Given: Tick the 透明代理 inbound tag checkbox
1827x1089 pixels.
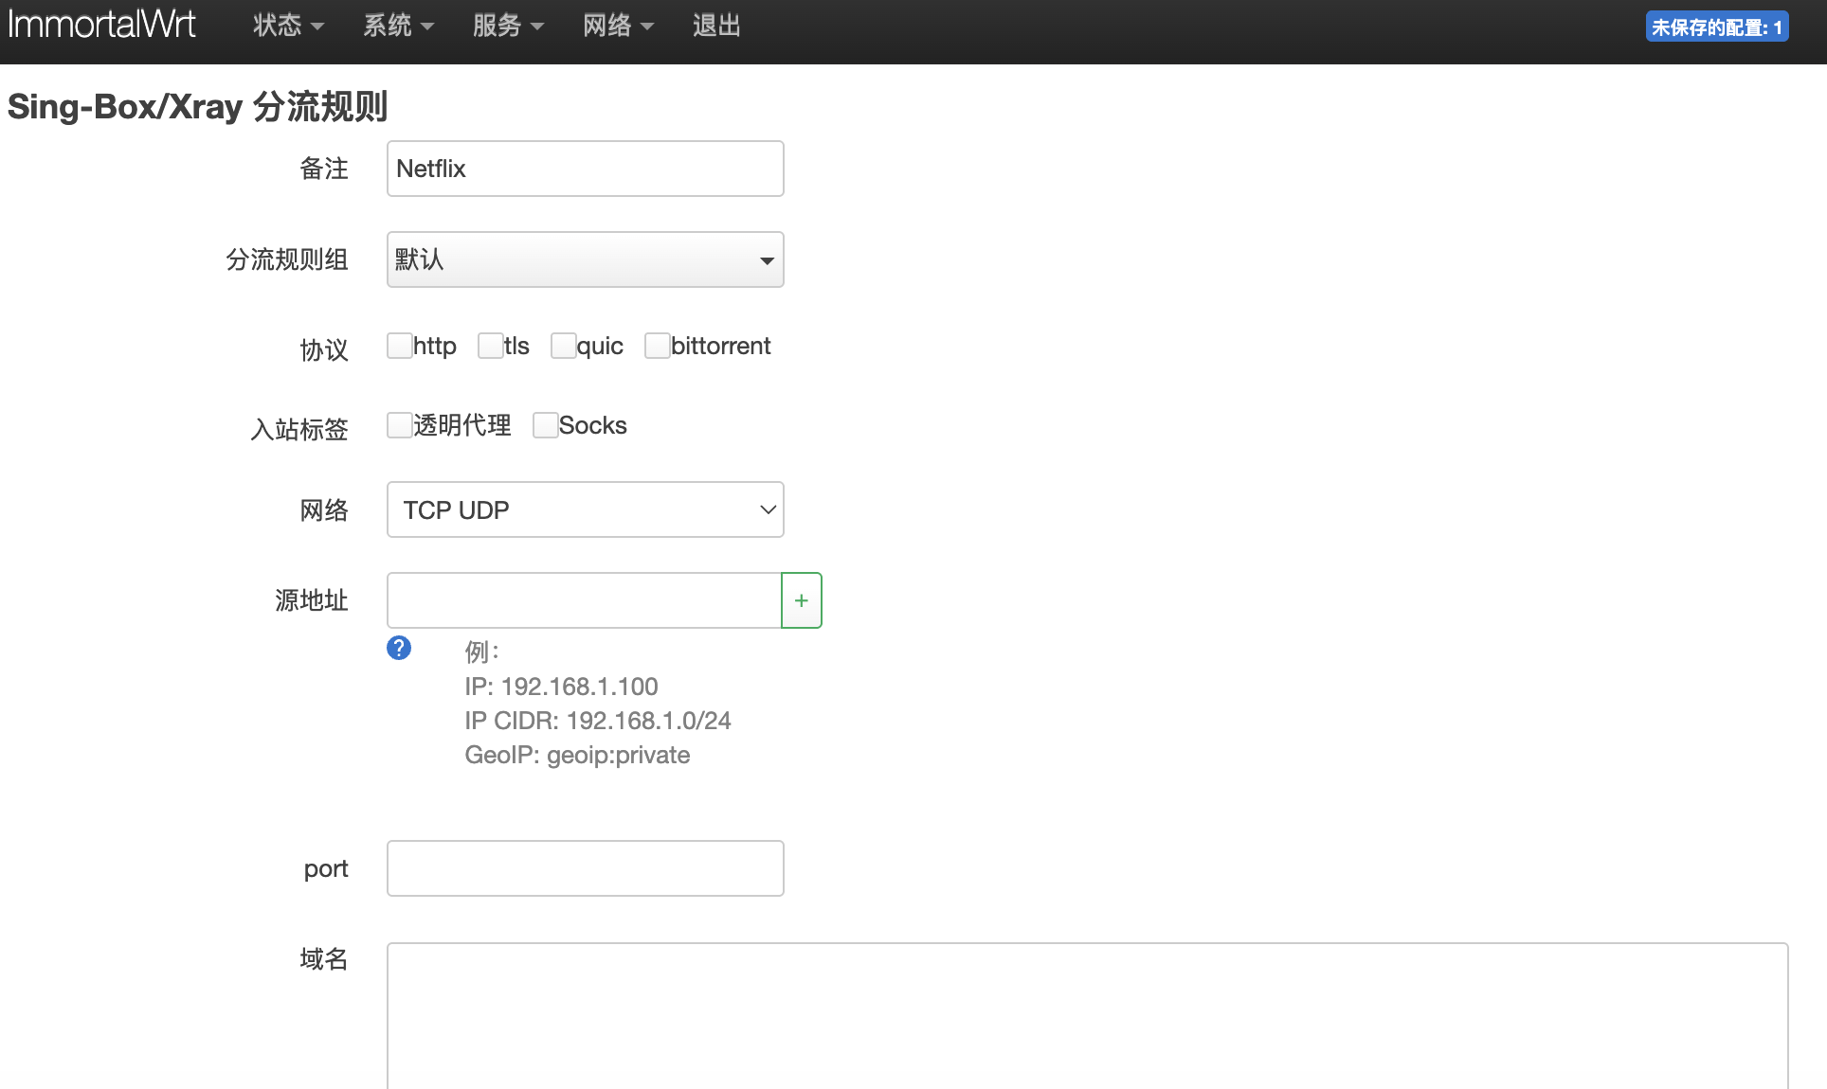Looking at the screenshot, I should (x=400, y=425).
